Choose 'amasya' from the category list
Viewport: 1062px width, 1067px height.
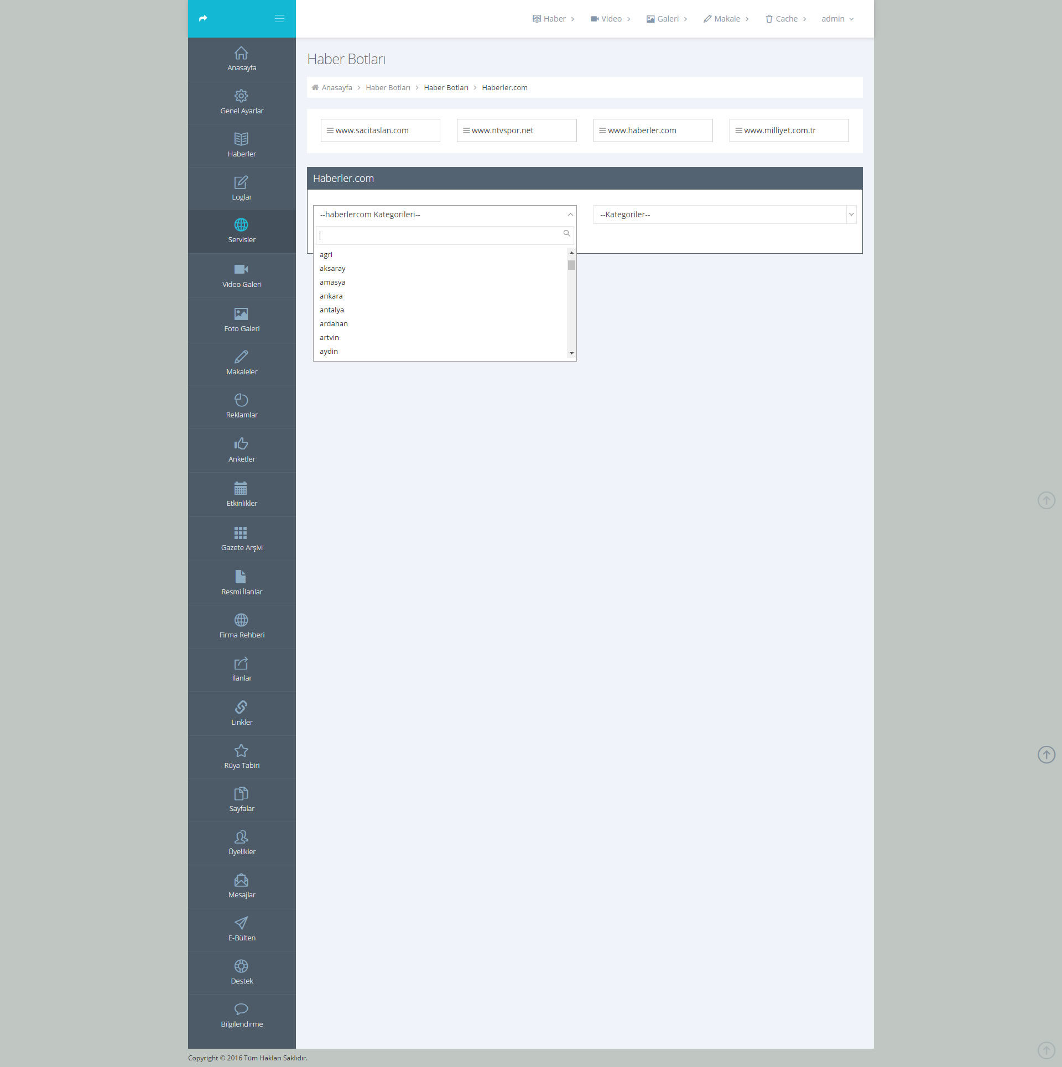tap(440, 283)
